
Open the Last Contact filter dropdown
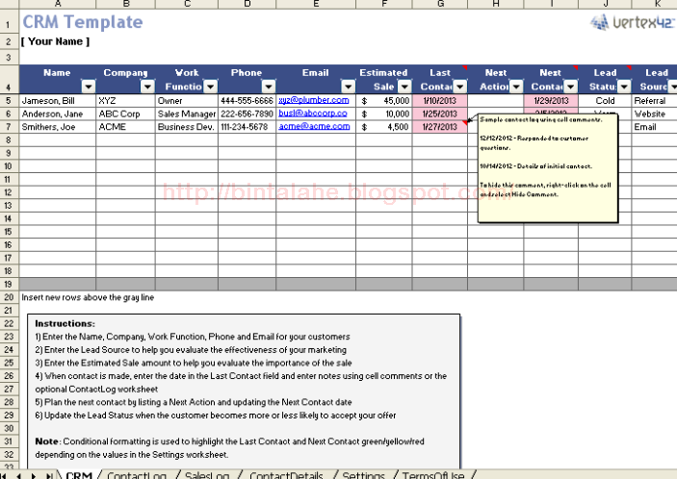459,87
